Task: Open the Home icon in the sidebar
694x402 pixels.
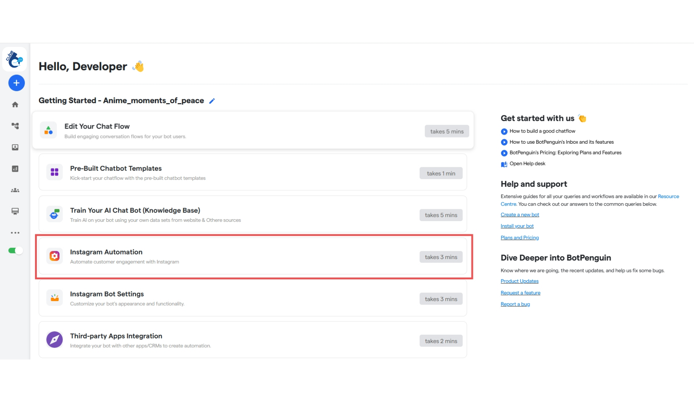Action: [x=15, y=105]
